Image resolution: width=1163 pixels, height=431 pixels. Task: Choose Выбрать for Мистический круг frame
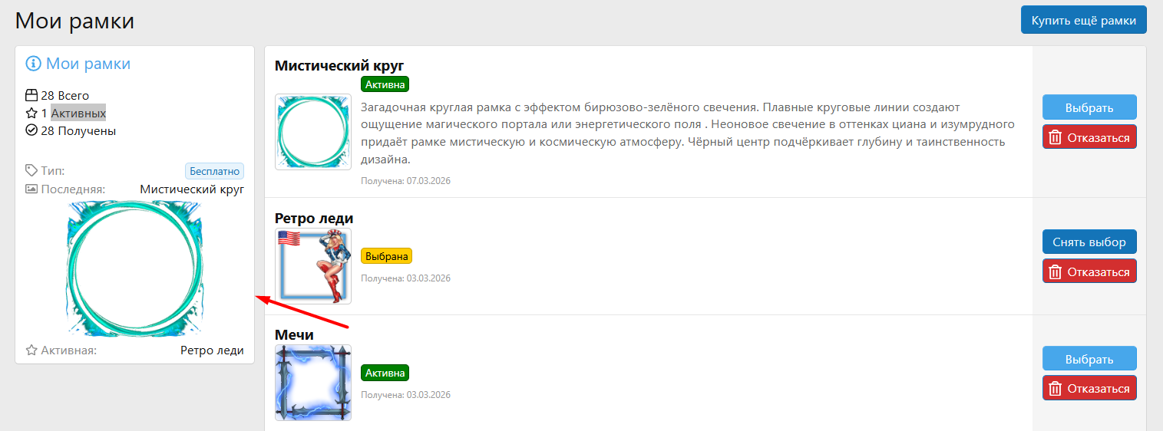tap(1089, 107)
